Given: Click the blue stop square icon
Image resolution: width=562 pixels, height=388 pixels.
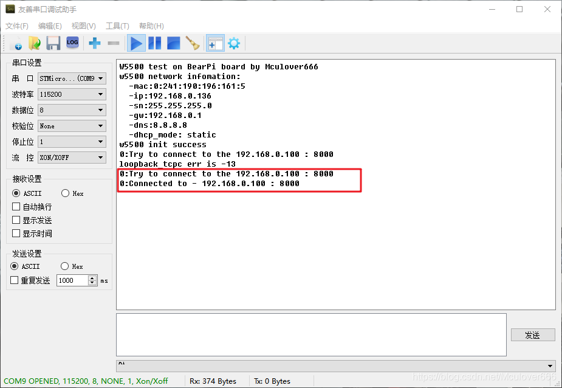Looking at the screenshot, I should tap(174, 43).
